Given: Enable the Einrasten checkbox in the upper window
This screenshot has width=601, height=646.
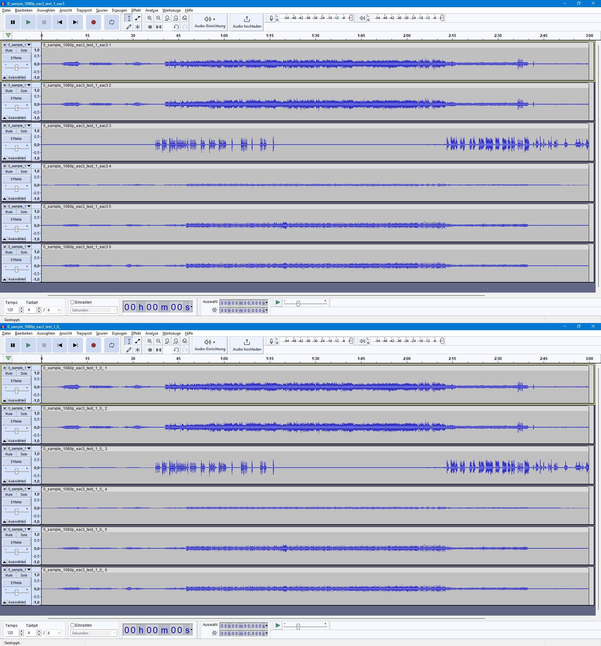Looking at the screenshot, I should point(73,302).
